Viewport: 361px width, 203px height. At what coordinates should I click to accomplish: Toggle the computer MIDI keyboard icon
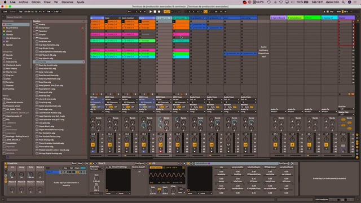pos(328,11)
